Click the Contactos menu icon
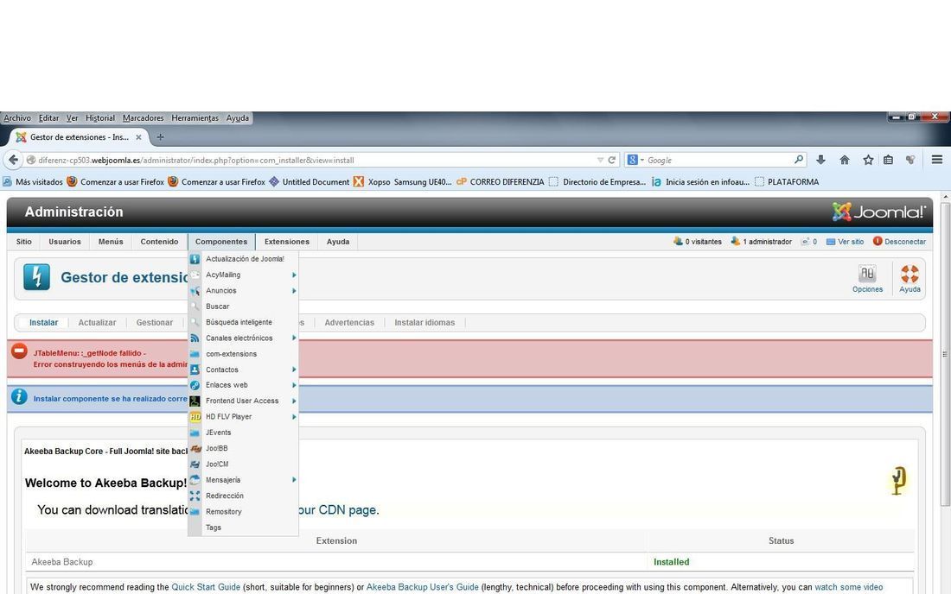Viewport: 951px width, 594px height. (195, 370)
